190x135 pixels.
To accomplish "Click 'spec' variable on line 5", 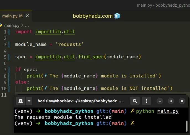I will coord(21,57).
